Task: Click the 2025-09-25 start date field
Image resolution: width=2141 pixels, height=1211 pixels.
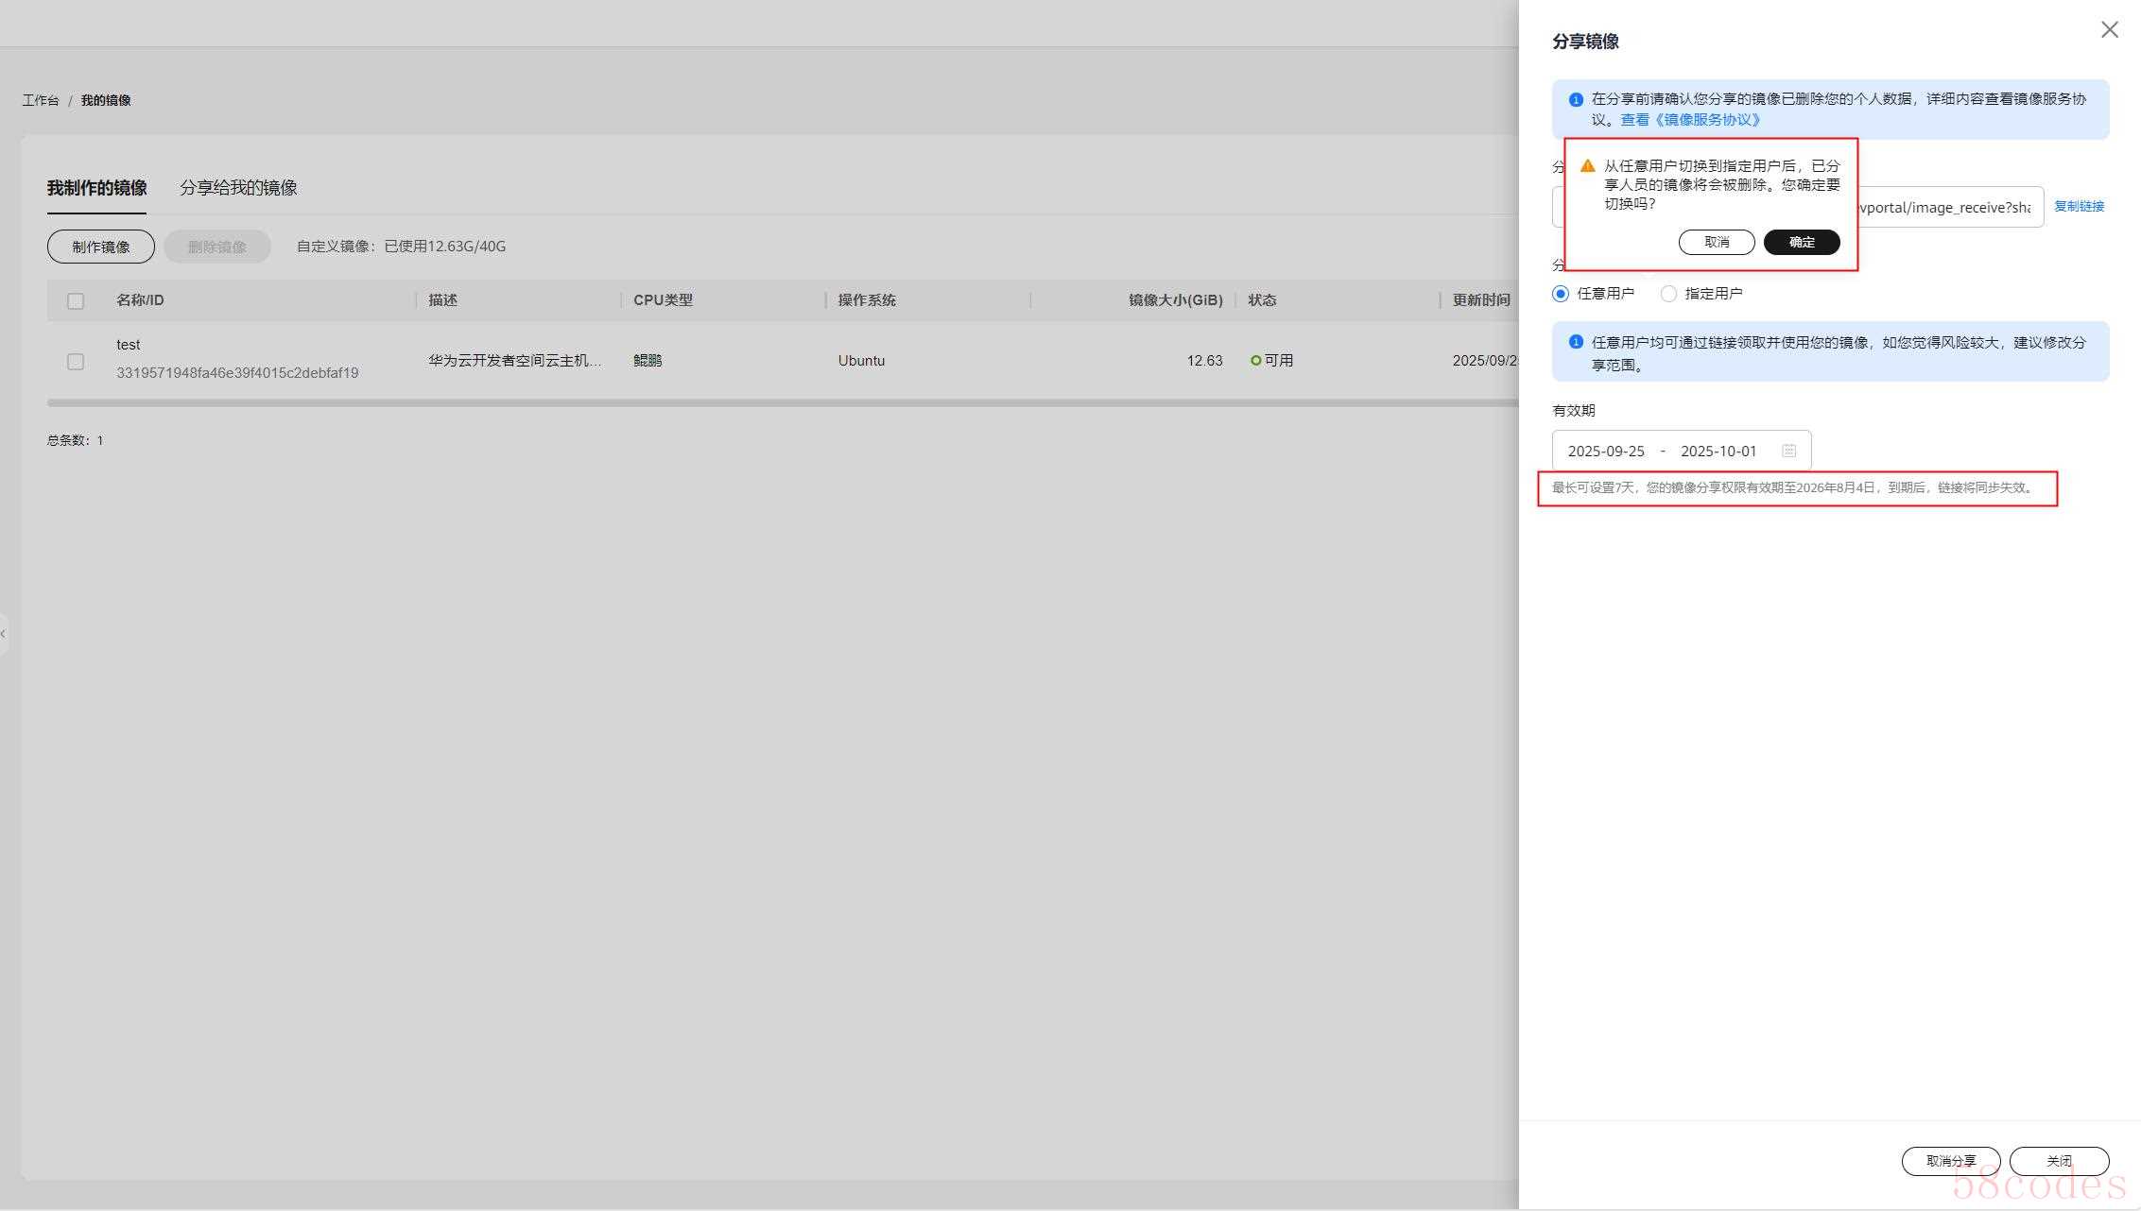Action: (1606, 452)
